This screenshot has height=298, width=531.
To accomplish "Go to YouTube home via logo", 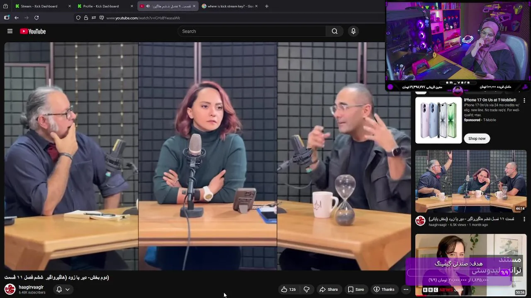I will [x=33, y=31].
